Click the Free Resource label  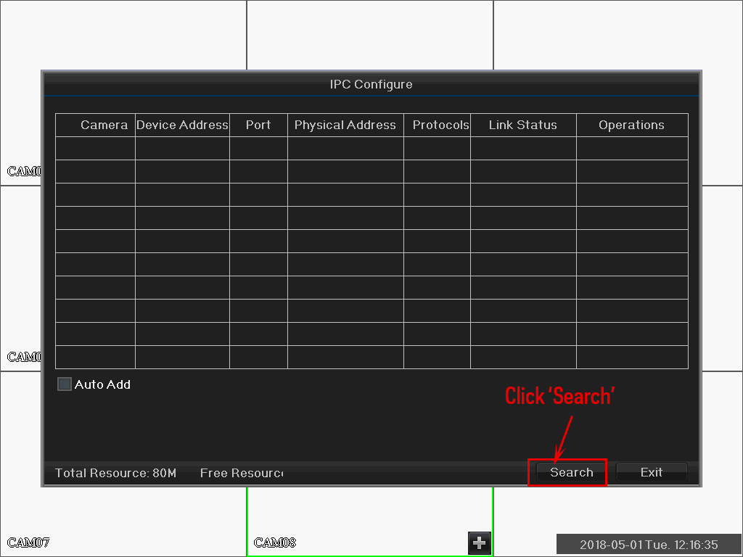tap(242, 473)
